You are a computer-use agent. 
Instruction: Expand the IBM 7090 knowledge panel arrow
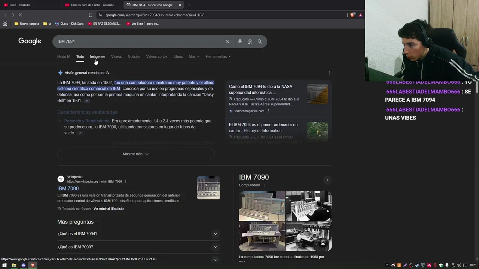(x=327, y=180)
